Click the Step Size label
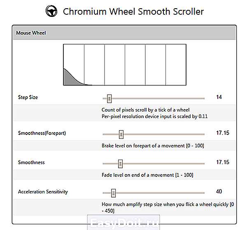This screenshot has width=247, height=230. pyautogui.click(x=28, y=97)
